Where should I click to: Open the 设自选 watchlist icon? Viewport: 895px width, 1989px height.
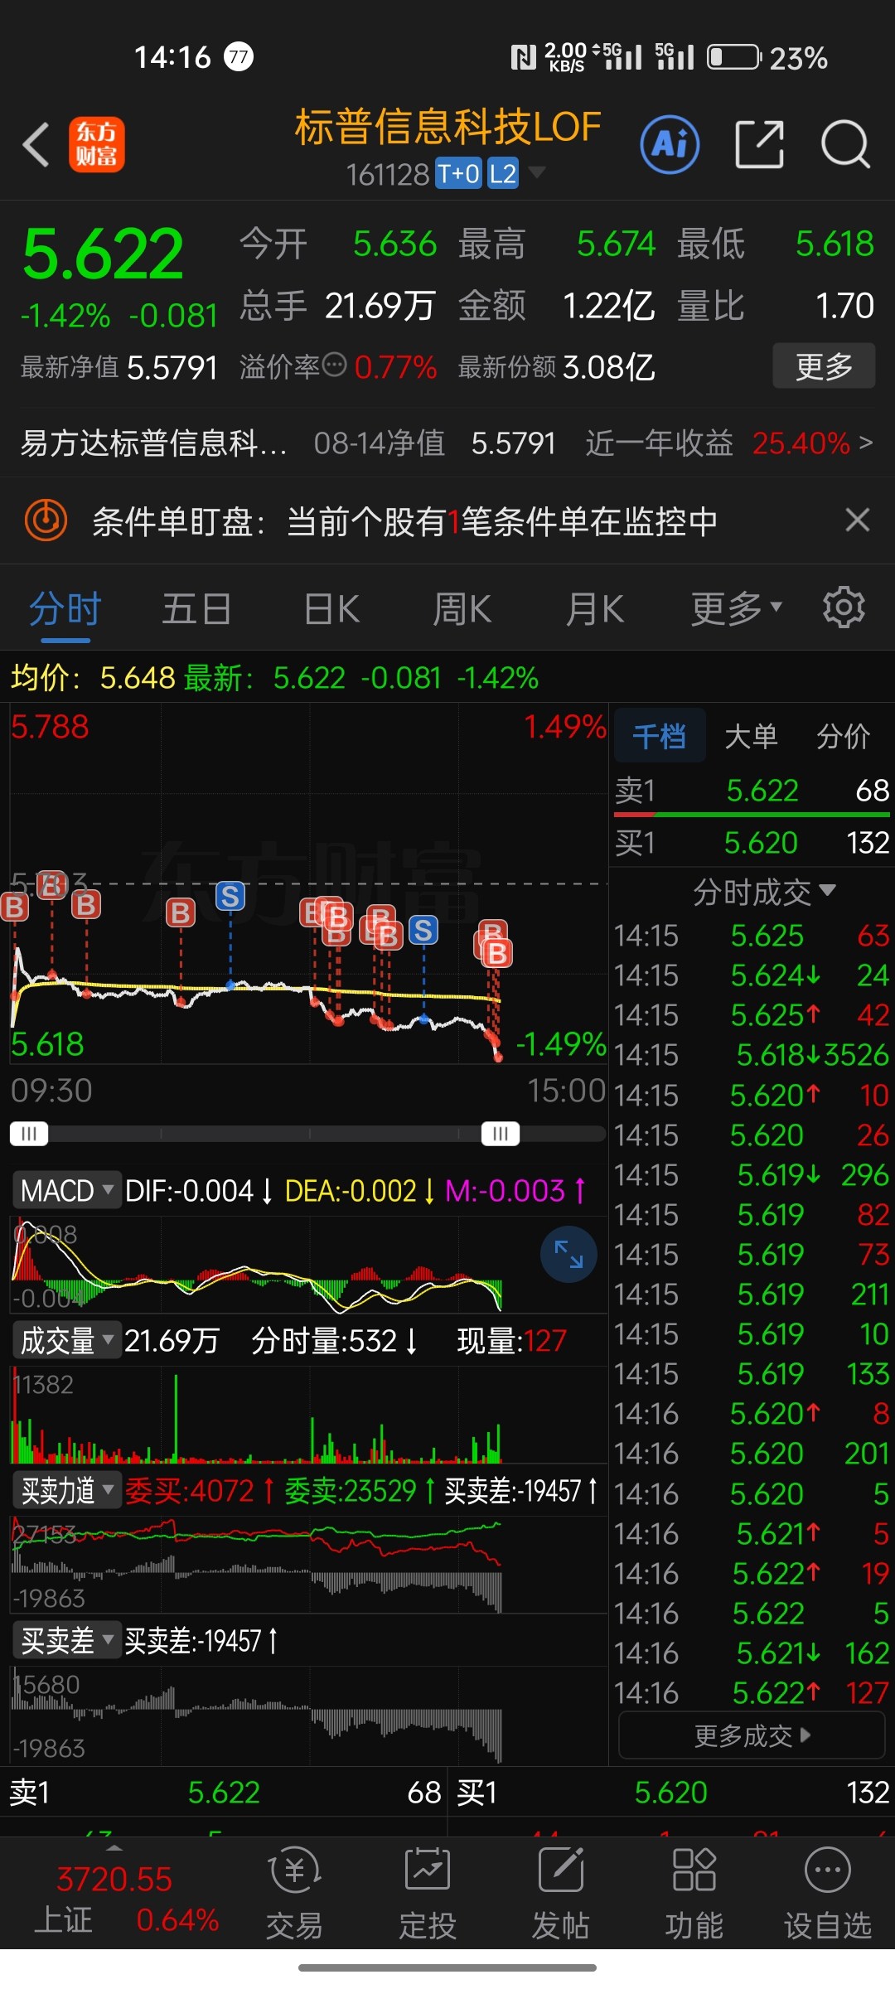[x=828, y=1894]
